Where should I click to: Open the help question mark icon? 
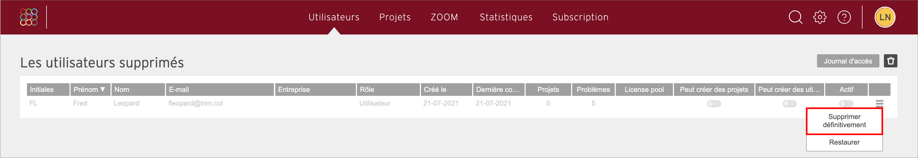pyautogui.click(x=844, y=17)
